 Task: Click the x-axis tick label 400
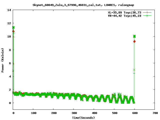coord(94,113)
